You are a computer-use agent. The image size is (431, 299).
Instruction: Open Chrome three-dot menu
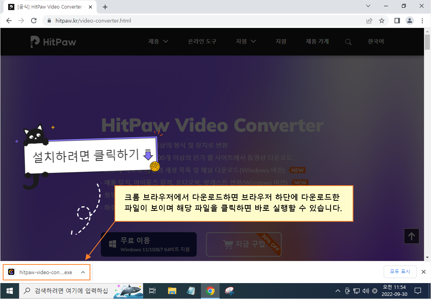click(422, 21)
